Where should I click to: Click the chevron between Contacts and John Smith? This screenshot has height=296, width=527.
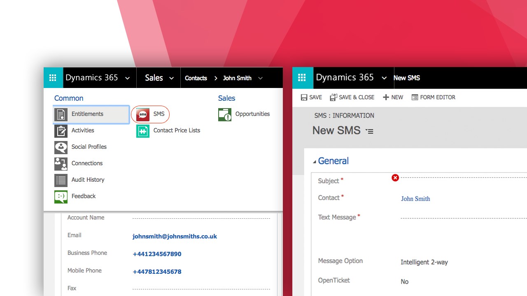[216, 78]
